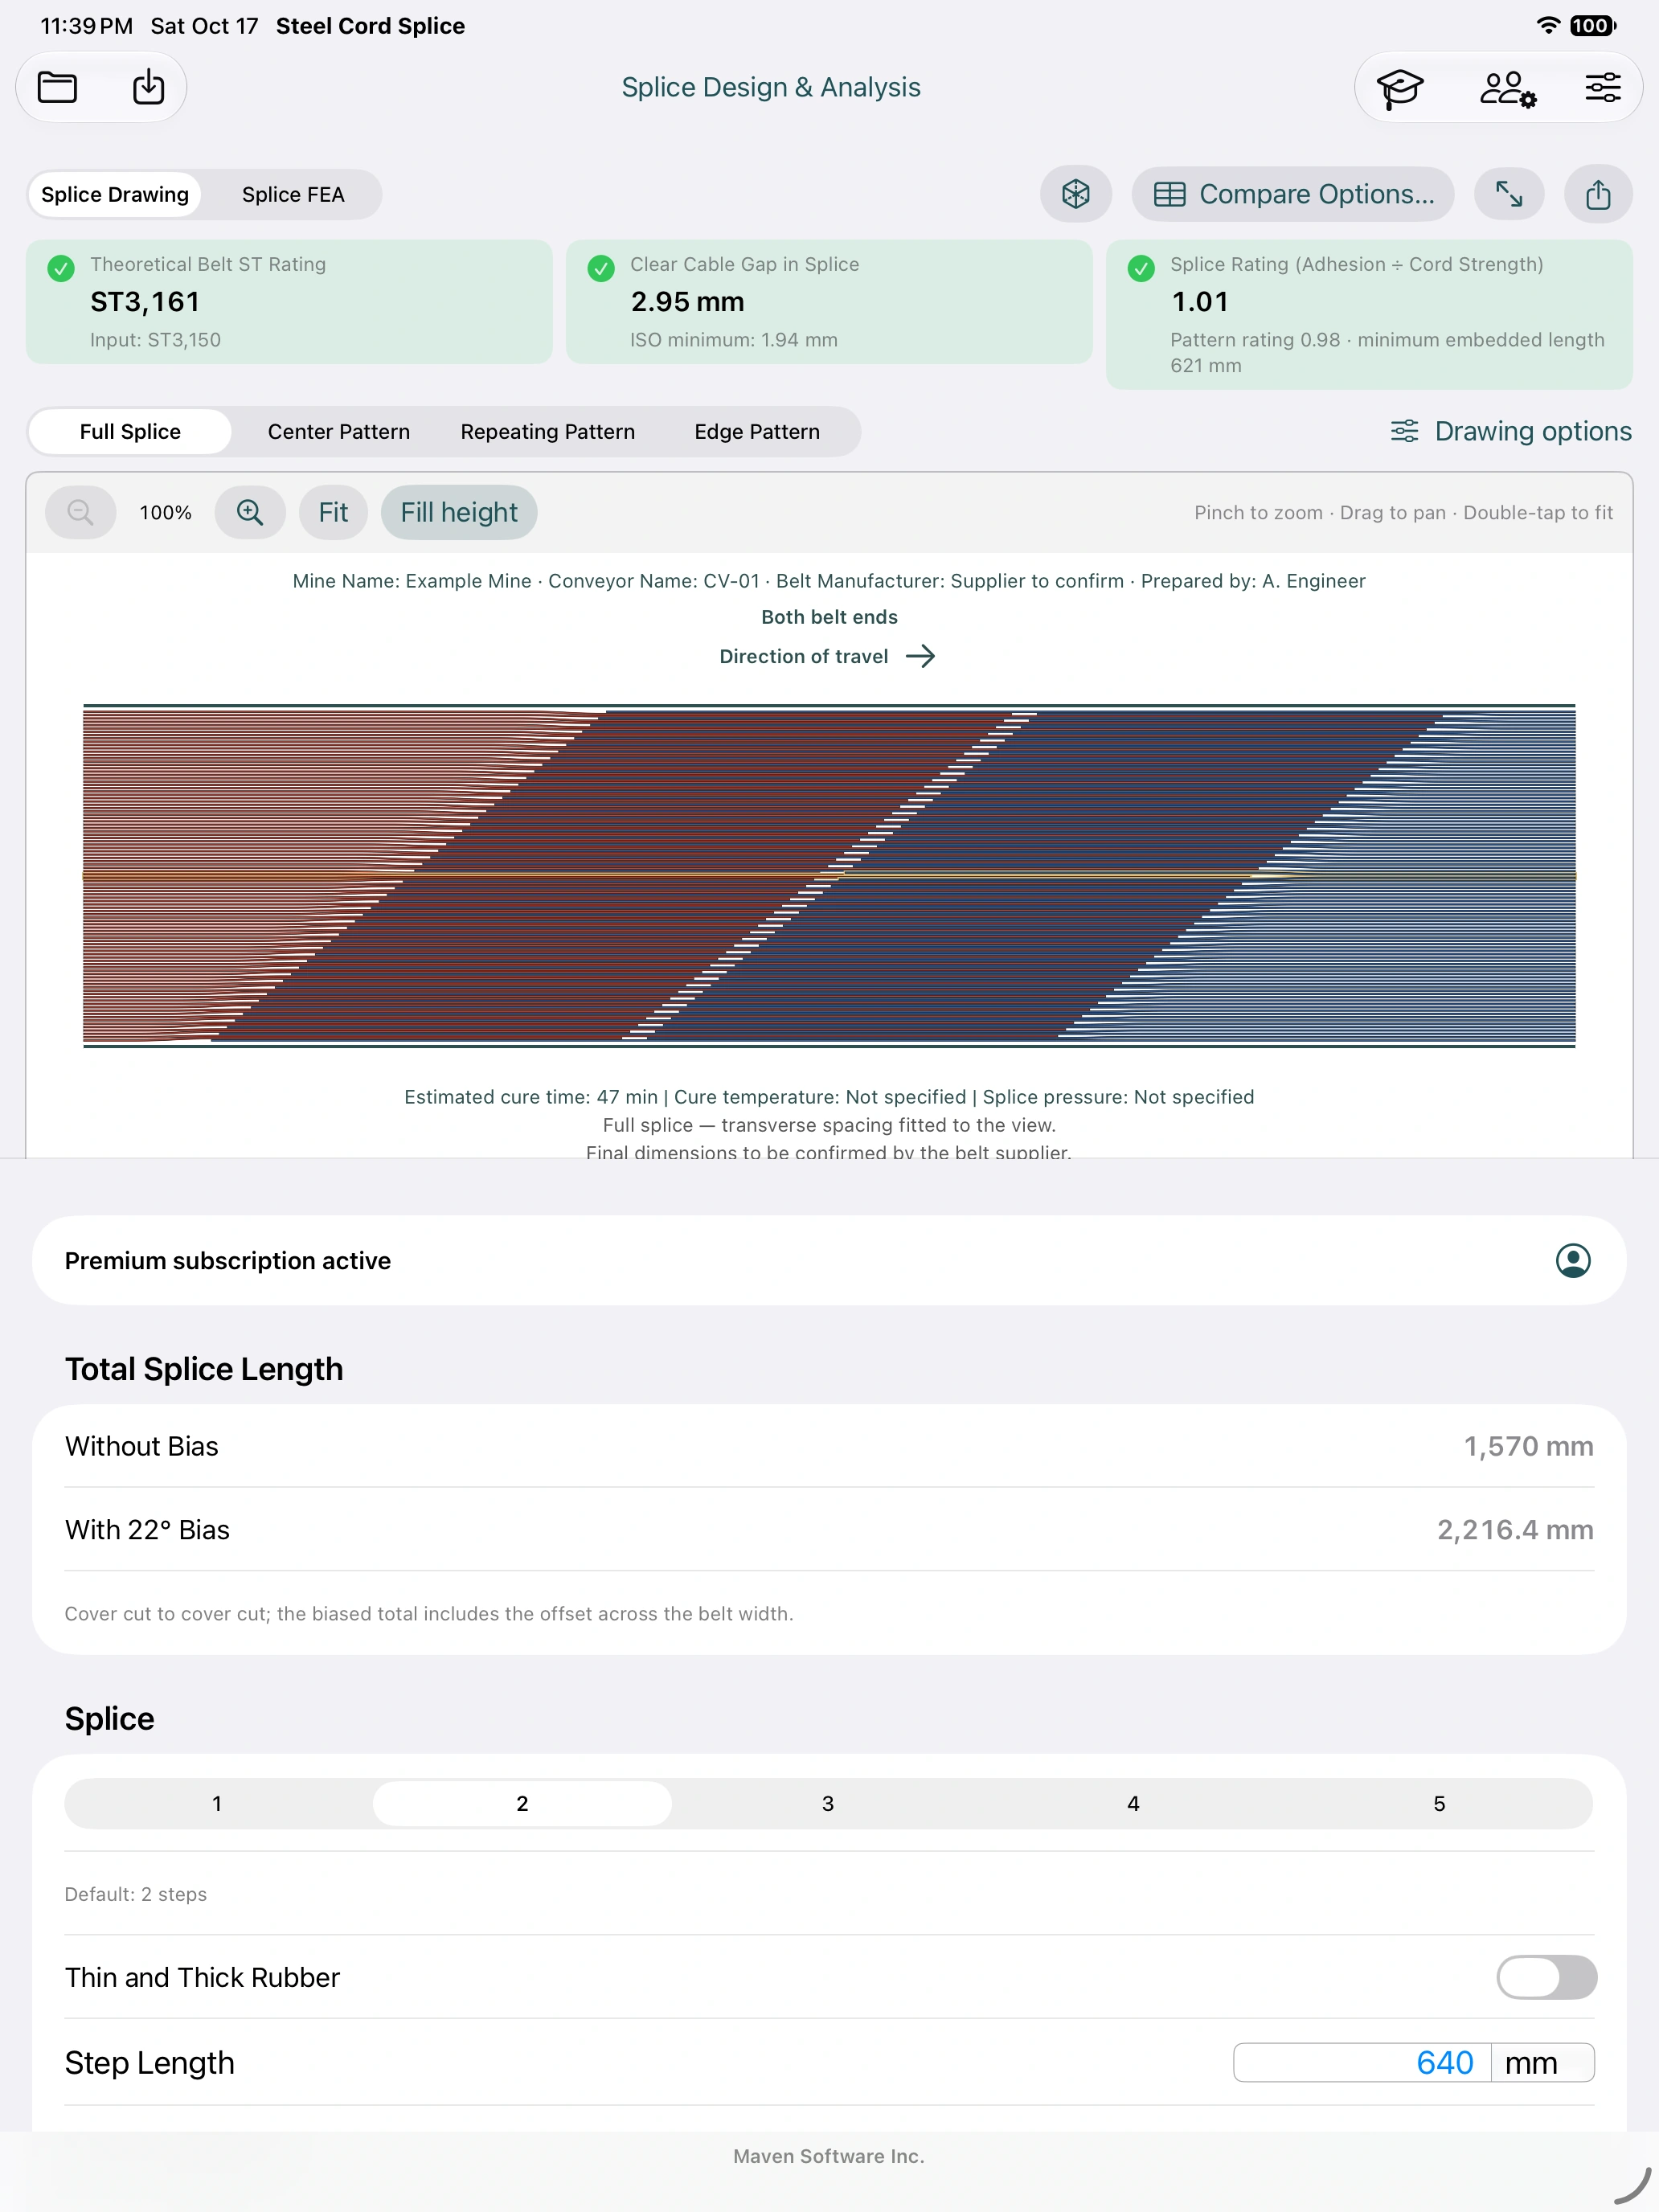Click the Fit button
Screen dimensions: 1659x2212
pos(333,513)
